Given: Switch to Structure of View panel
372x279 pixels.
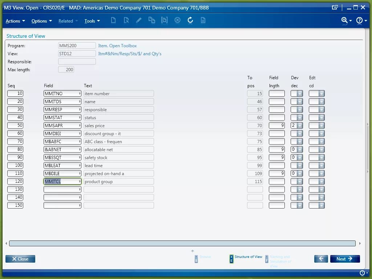Looking at the screenshot, I should click(248, 257).
